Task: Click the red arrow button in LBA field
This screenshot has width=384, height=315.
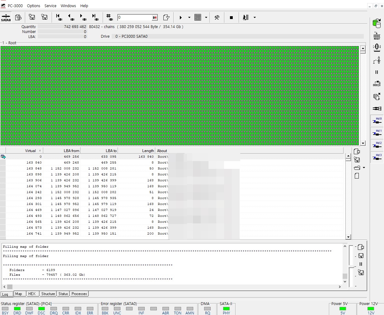Action: (155, 17)
